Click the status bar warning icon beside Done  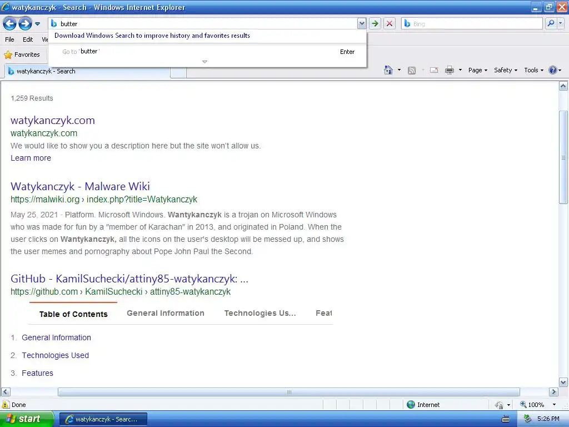[6, 405]
